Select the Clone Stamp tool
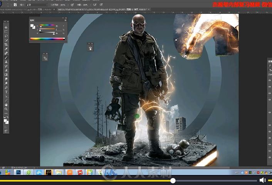This screenshot has width=272, height=185. tap(6, 62)
